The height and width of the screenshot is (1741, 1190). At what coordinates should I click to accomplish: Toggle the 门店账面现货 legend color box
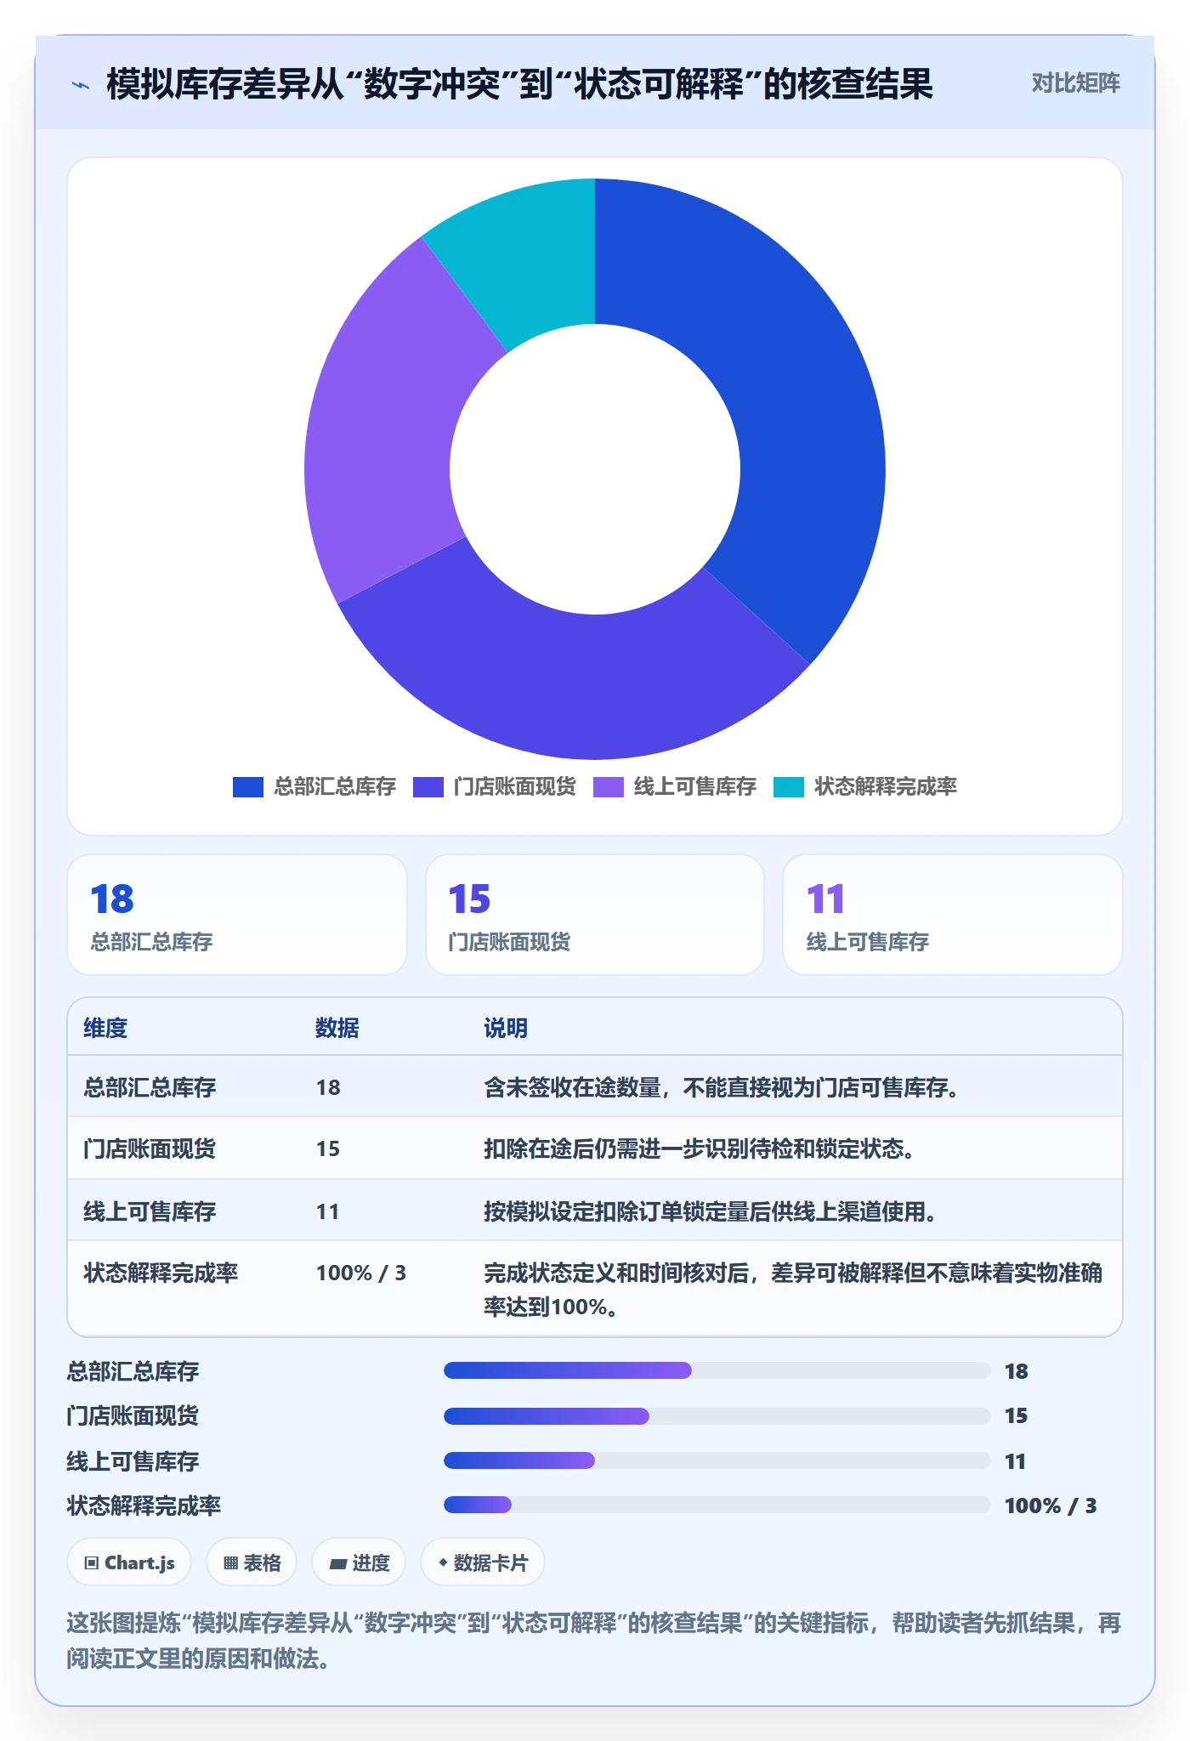(428, 787)
